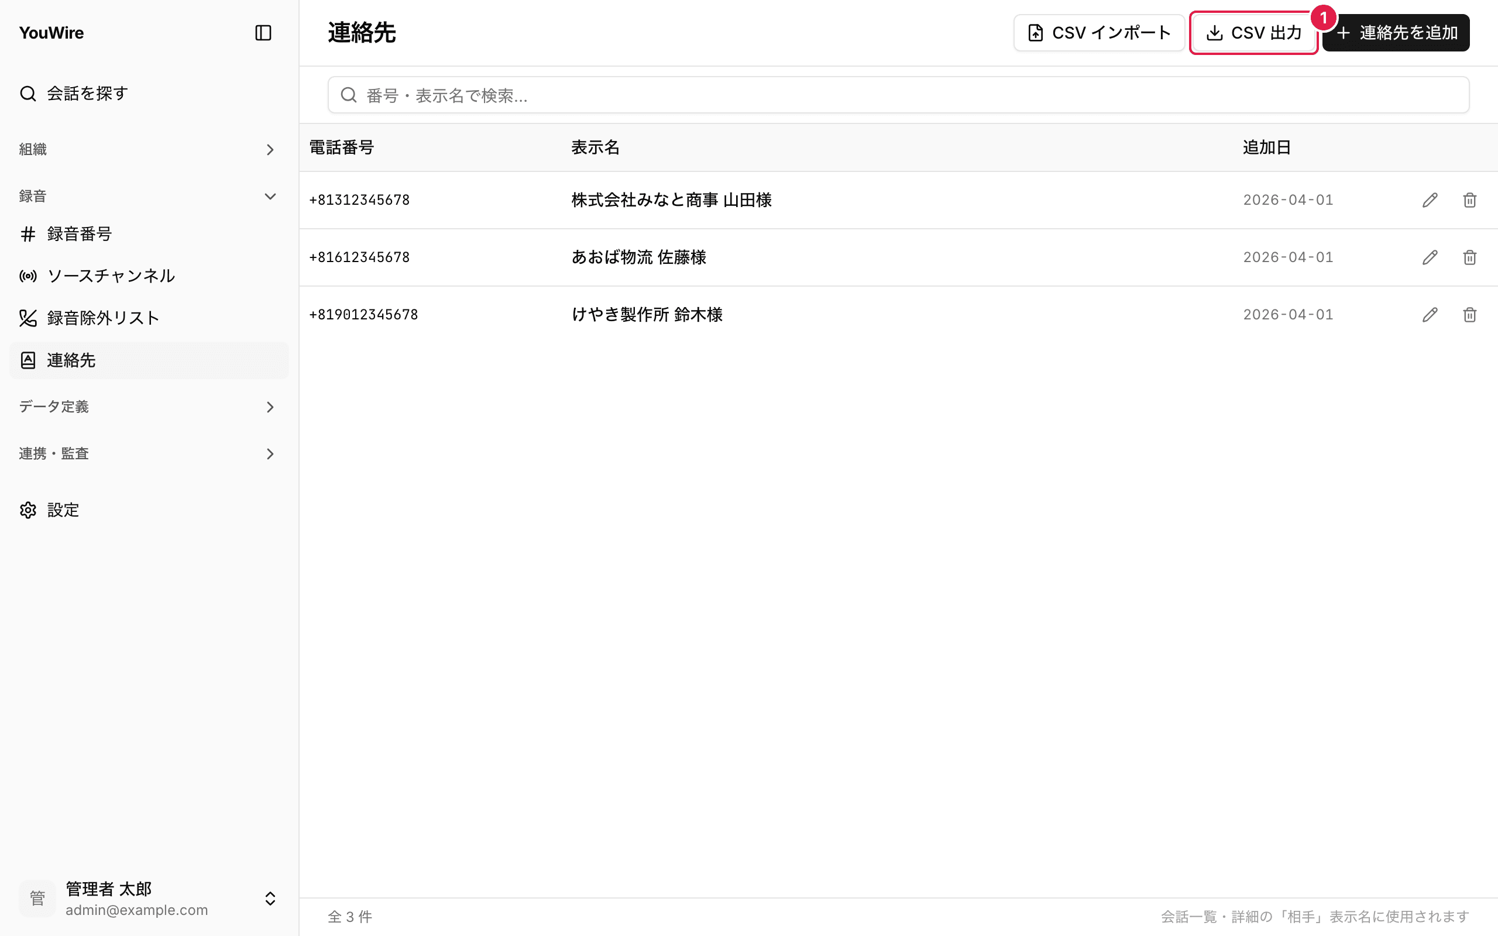Expand the 組織 section
The height and width of the screenshot is (936, 1498).
tap(149, 149)
